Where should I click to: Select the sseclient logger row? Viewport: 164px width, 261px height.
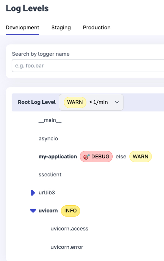50,175
